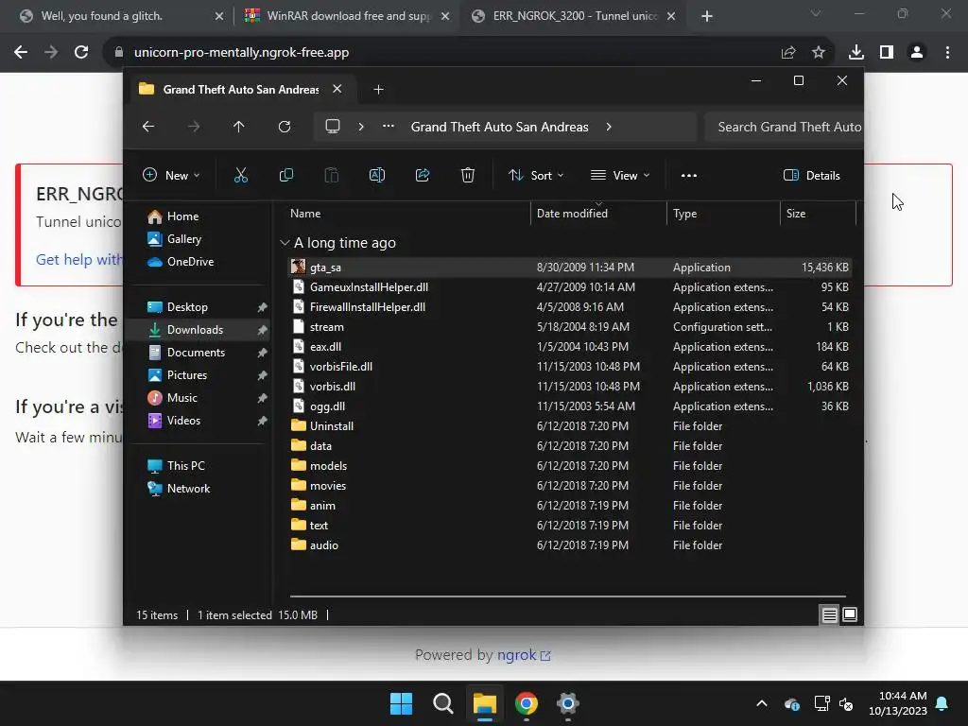Open the breadcrumb ellipsis in address bar
968x726 pixels.
pos(389,127)
